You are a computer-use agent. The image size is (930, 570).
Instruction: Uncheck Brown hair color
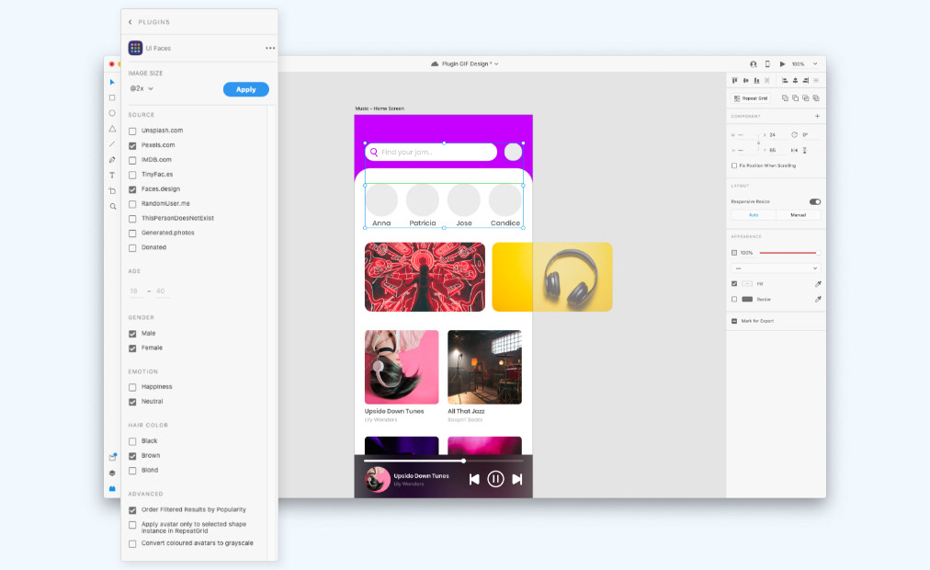tap(132, 456)
